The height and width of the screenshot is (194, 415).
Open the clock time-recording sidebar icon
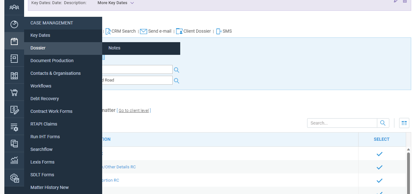(x=14, y=24)
